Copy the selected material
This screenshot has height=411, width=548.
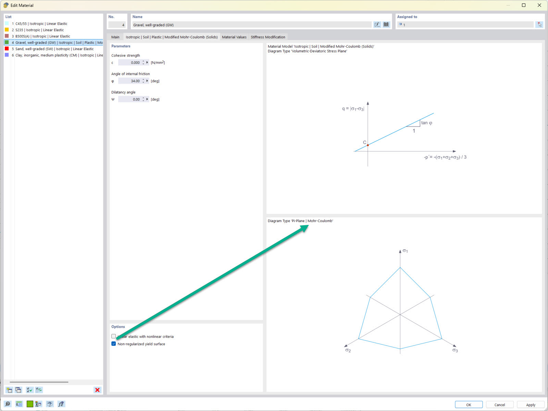18,390
